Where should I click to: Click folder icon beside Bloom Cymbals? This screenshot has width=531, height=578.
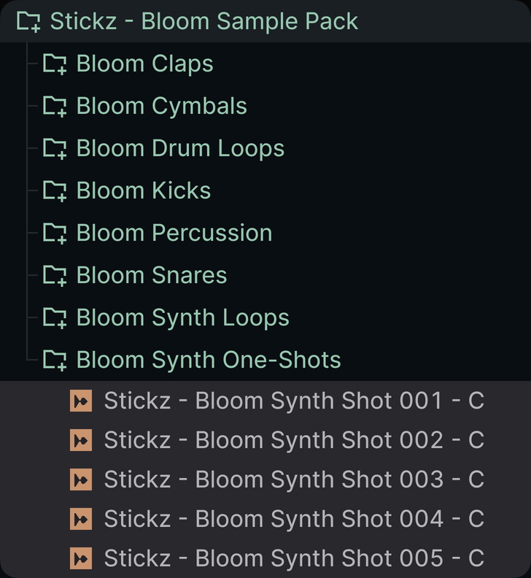[55, 107]
